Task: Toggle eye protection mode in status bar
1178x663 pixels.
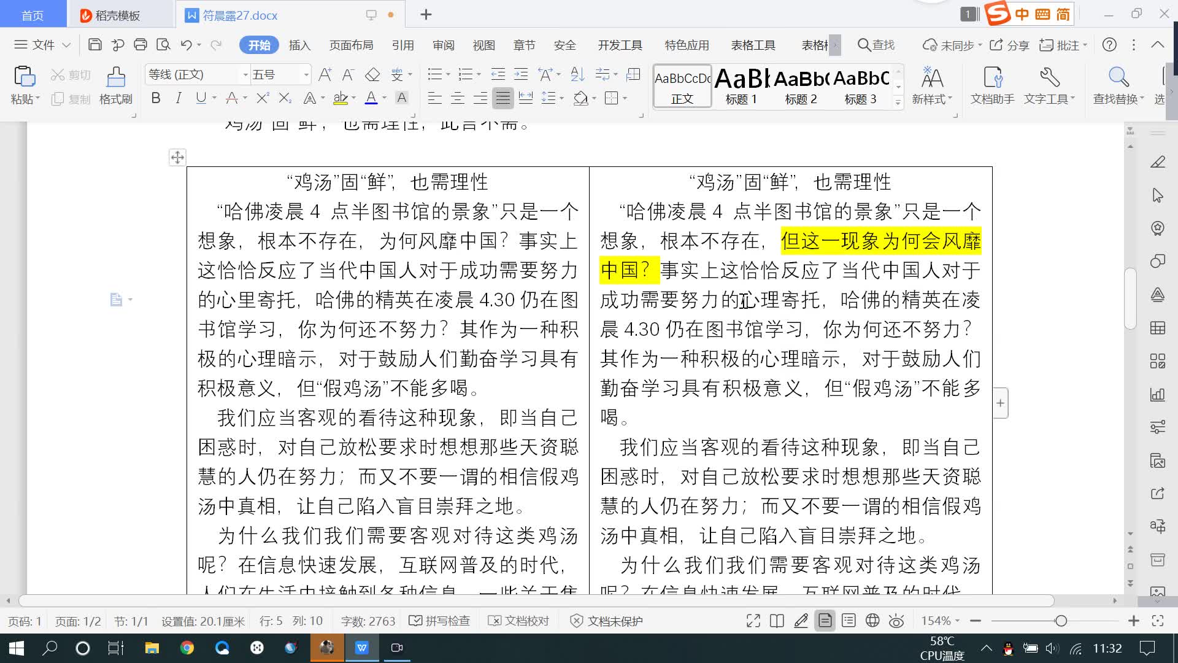Action: tap(896, 621)
